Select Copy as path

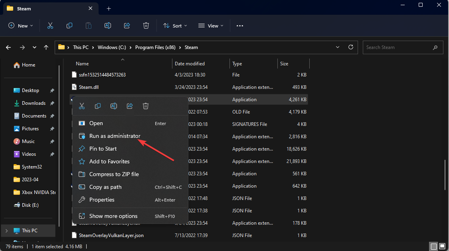tap(130, 187)
